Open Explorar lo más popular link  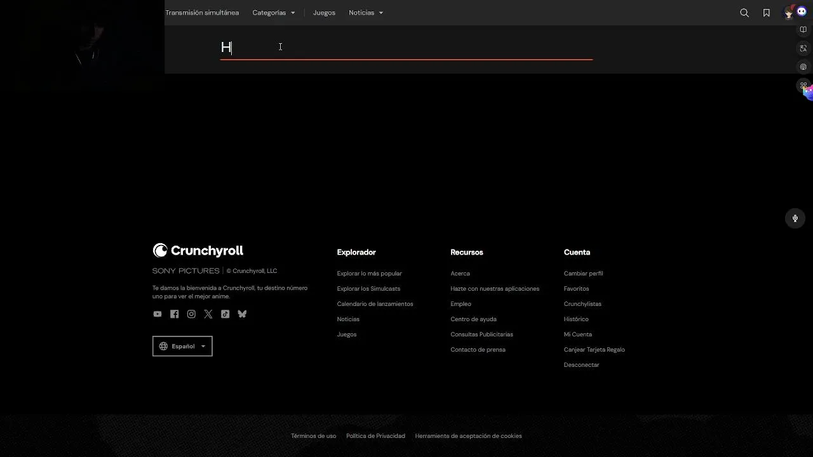(369, 274)
